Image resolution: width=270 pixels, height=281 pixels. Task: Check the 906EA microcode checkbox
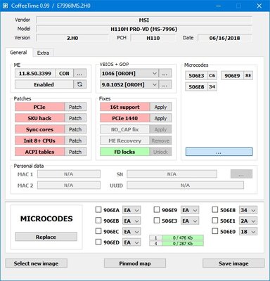pyautogui.click(x=98, y=209)
